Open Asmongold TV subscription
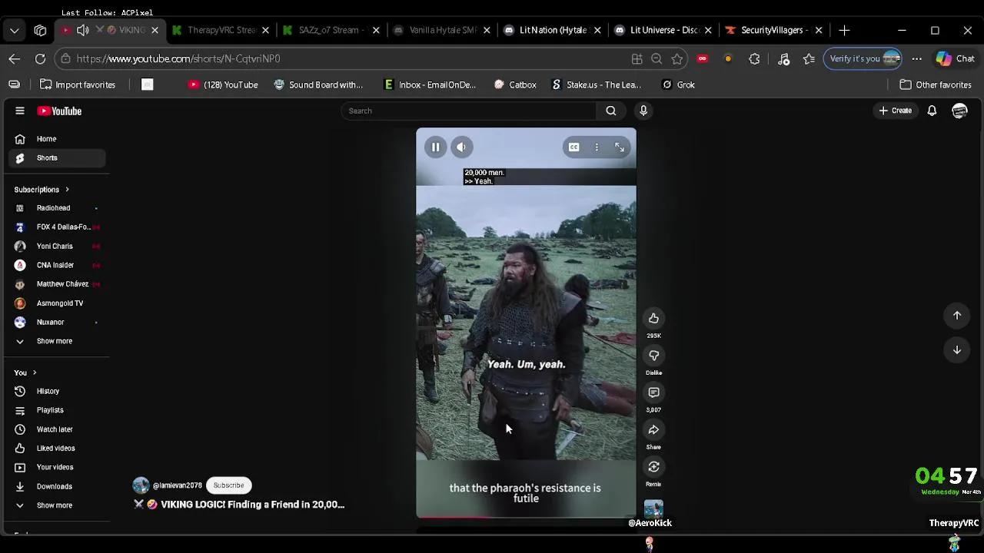Viewport: 984px width, 553px height. pyautogui.click(x=58, y=303)
